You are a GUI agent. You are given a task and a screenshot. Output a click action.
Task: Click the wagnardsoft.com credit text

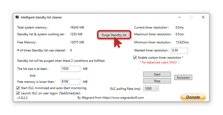click(111, 98)
